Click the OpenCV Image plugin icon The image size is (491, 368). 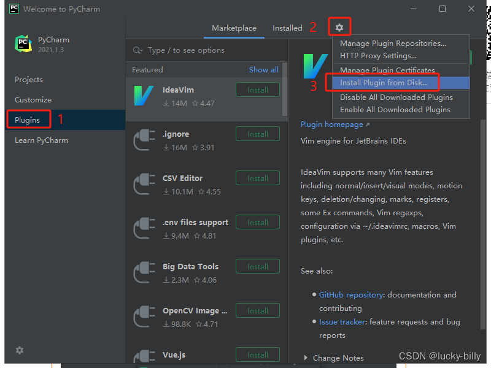tap(144, 316)
